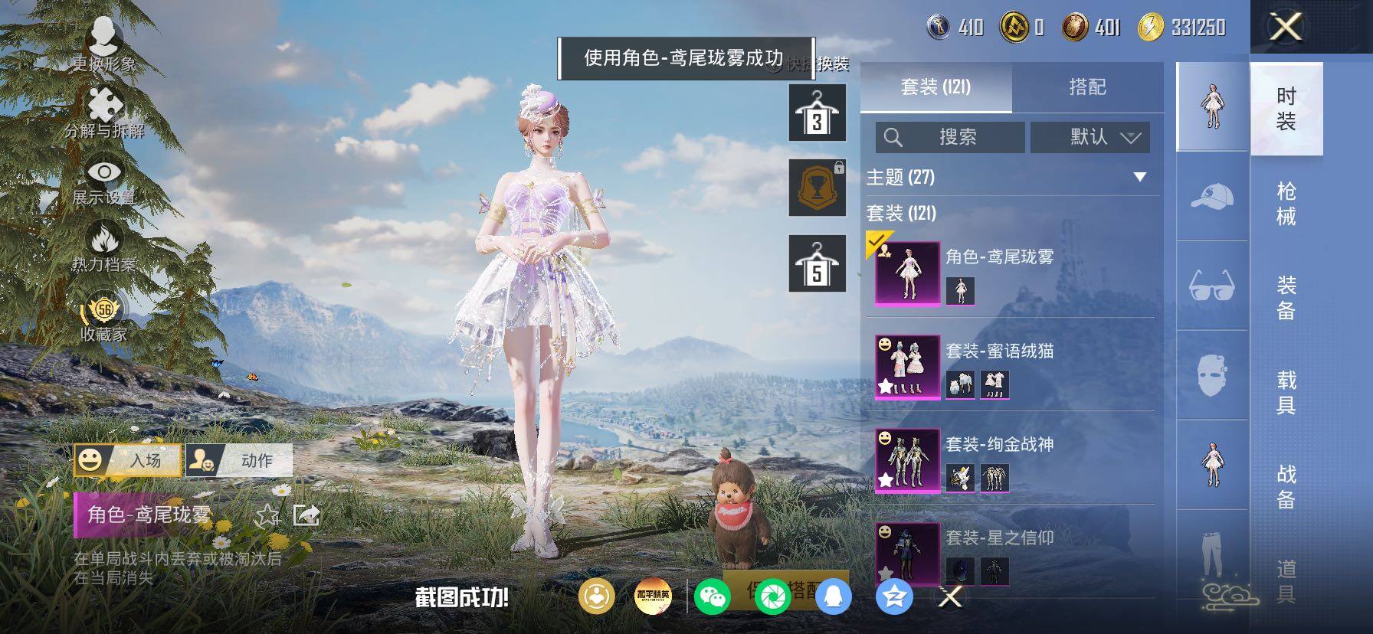This screenshot has width=1373, height=634.
Task: Click the 搜索 search field
Action: [950, 137]
